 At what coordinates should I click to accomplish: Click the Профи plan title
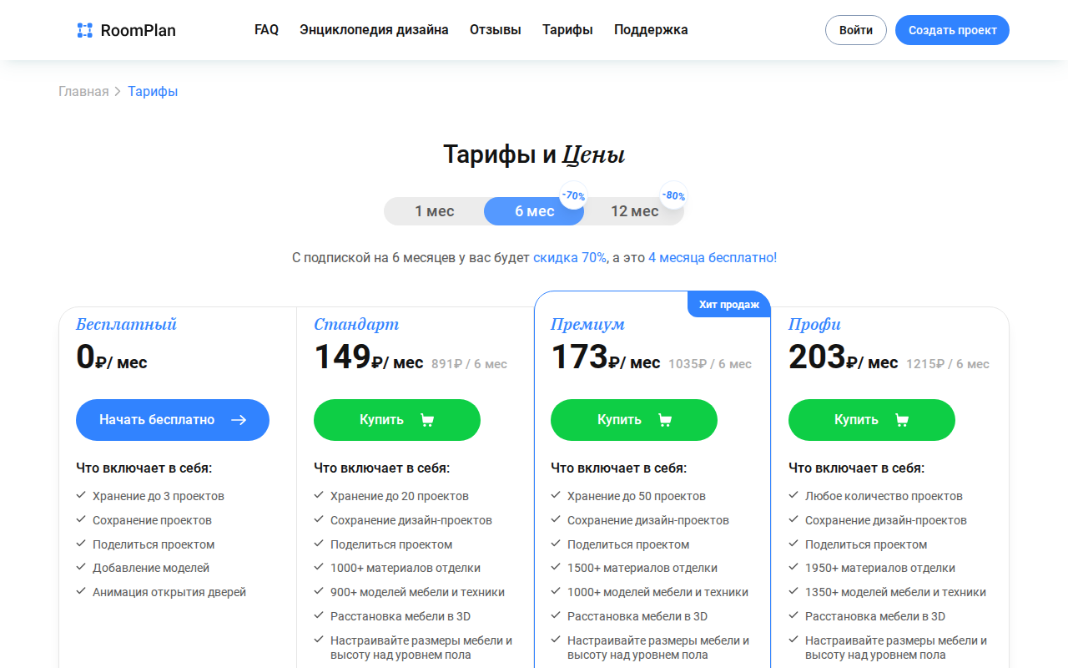click(814, 325)
